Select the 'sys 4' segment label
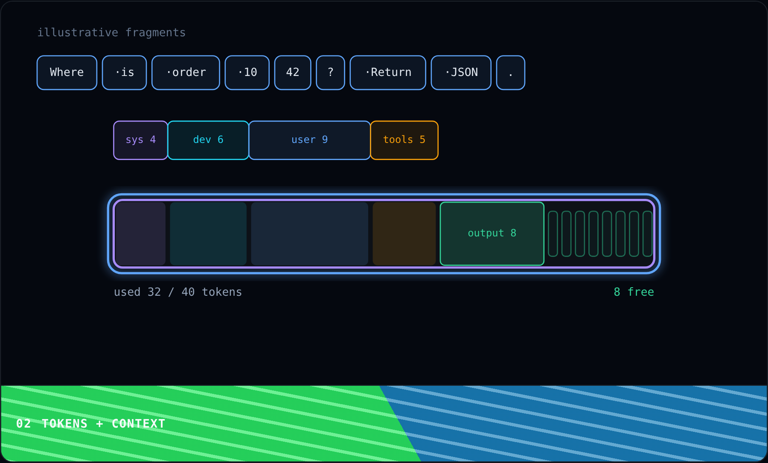This screenshot has height=463, width=768. (x=140, y=140)
